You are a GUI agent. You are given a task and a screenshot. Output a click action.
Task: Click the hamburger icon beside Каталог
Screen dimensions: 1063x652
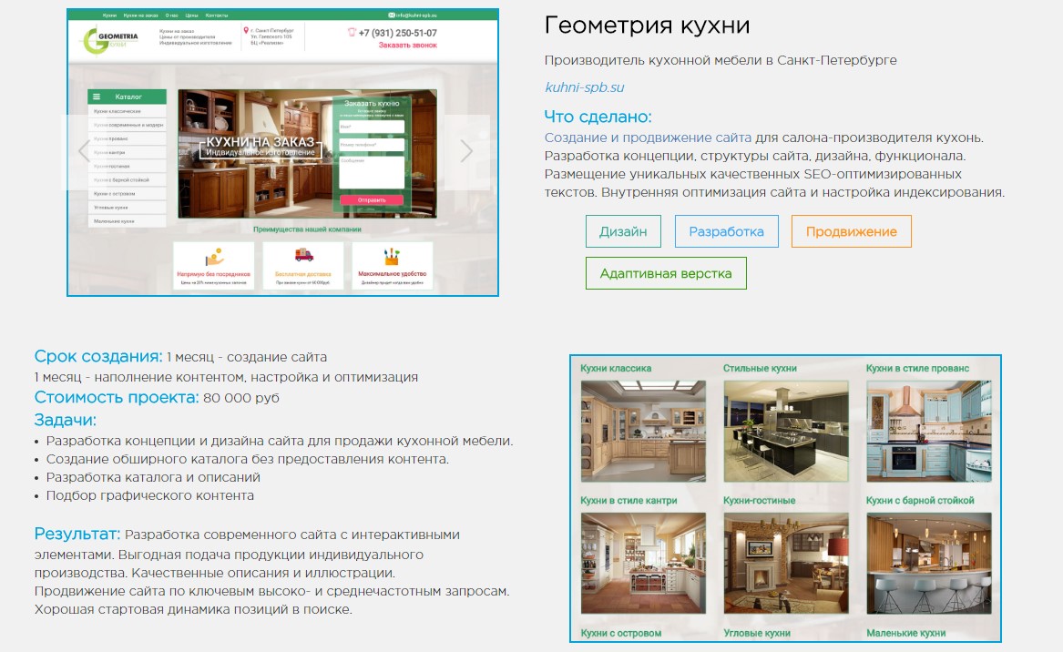(x=97, y=97)
